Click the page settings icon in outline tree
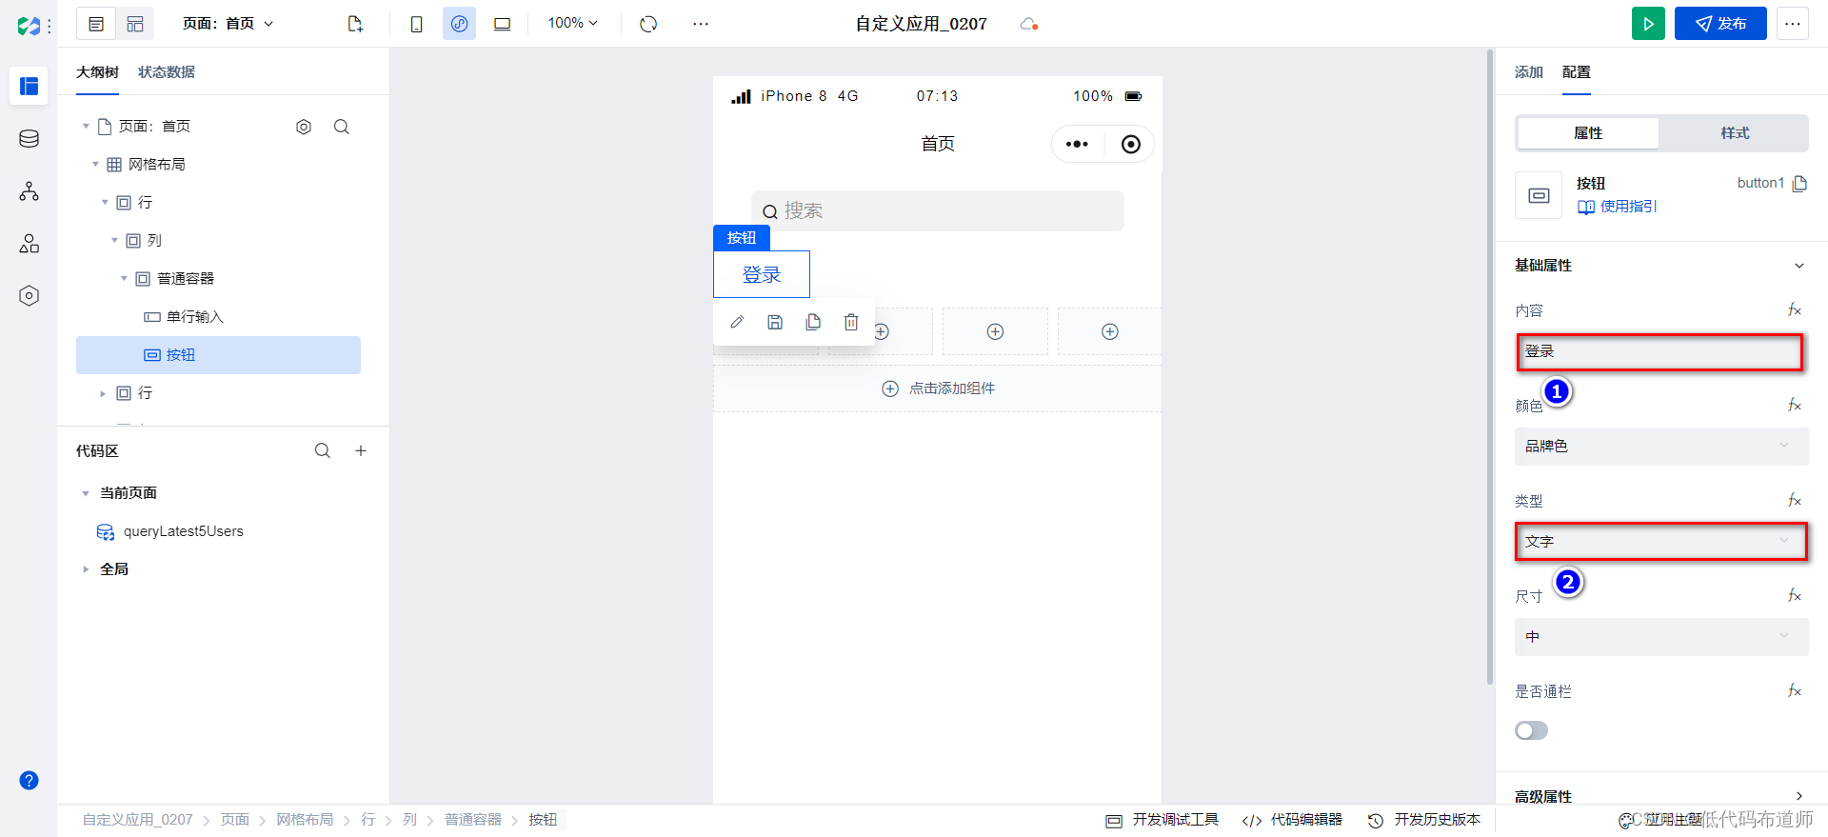 304,127
